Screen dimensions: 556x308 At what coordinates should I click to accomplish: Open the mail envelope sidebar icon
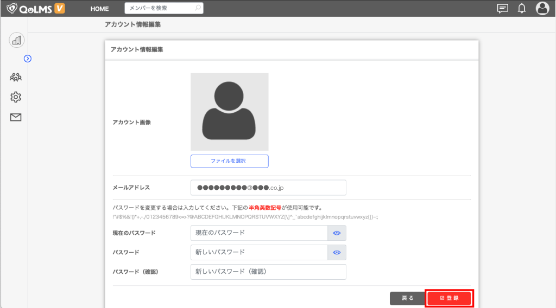(16, 117)
